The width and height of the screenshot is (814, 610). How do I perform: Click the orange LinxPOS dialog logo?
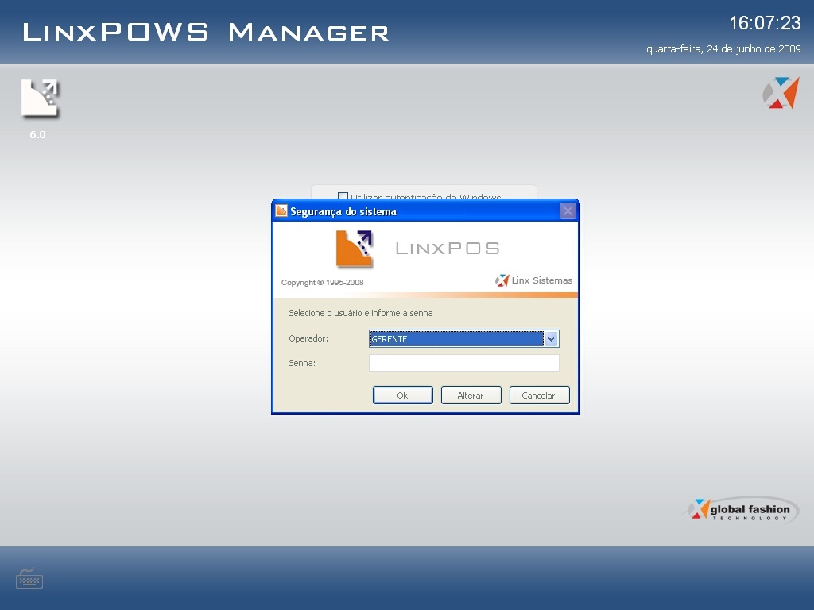click(x=355, y=249)
